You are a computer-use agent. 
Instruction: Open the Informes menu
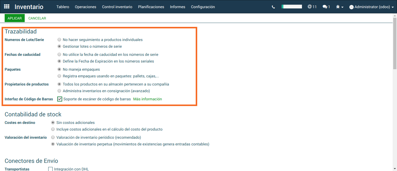tap(178, 7)
